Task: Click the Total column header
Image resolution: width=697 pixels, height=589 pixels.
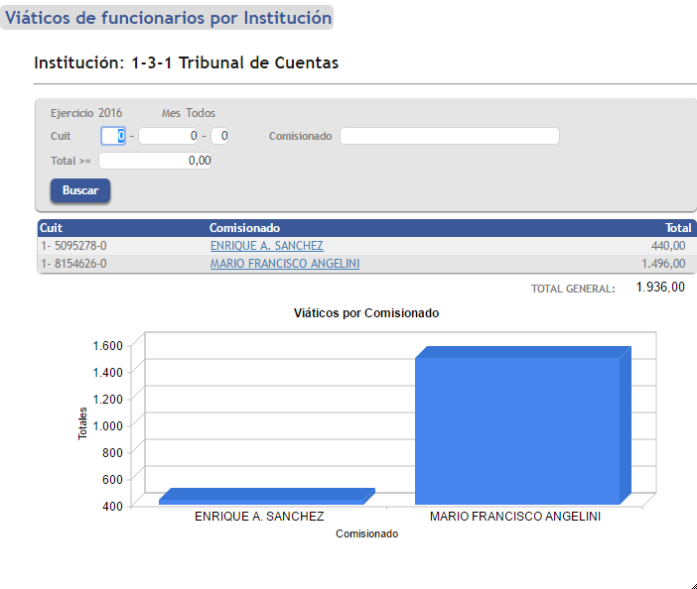Action: pyautogui.click(x=678, y=228)
